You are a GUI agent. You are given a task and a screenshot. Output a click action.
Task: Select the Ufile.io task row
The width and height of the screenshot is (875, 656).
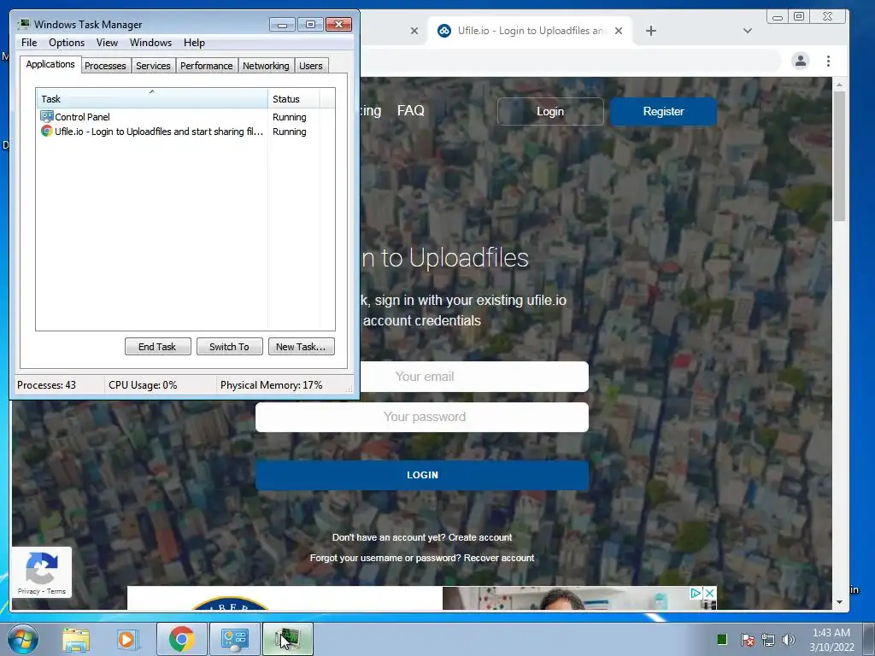click(185, 131)
